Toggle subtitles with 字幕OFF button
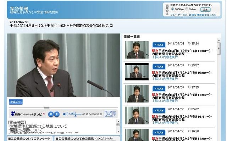The height and width of the screenshot is (141, 227). click(16, 102)
